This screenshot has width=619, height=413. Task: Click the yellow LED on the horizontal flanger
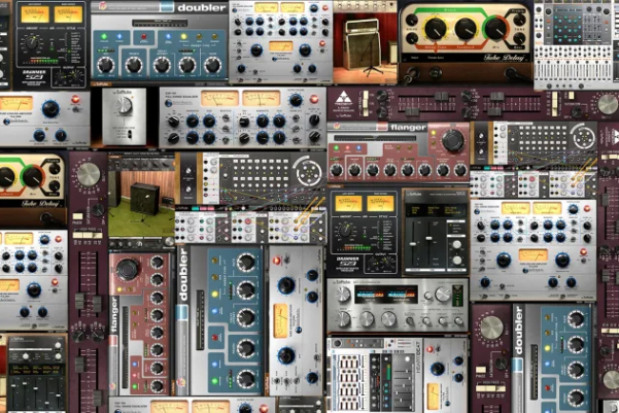click(x=433, y=132)
